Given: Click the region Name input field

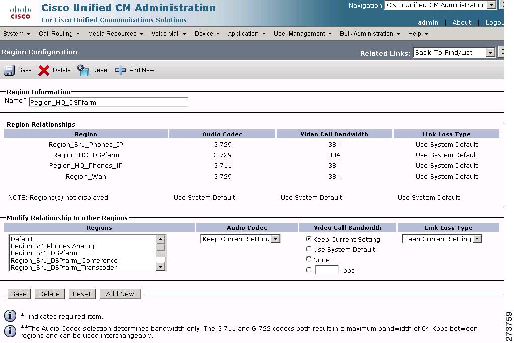Looking at the screenshot, I should (108, 102).
